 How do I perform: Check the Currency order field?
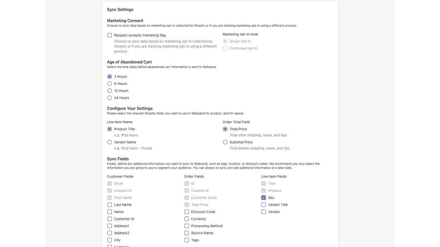tap(187, 219)
